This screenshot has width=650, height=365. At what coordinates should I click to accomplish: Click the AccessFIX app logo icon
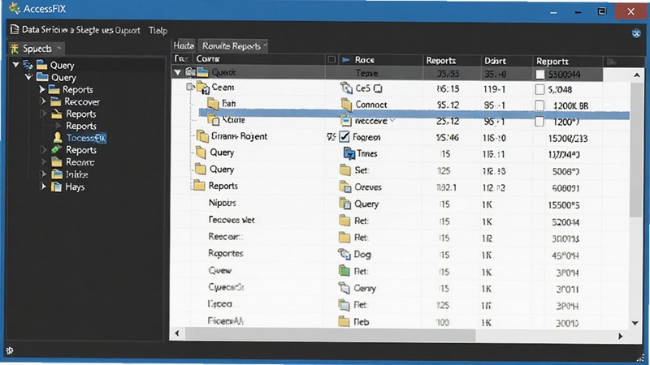click(x=15, y=8)
